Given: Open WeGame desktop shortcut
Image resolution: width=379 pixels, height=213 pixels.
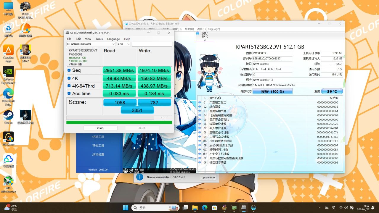Looking at the screenshot, I should pos(8,139).
